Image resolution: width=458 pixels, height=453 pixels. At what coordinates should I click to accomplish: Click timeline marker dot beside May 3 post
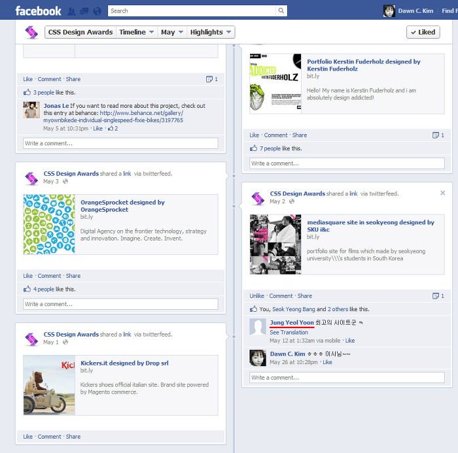click(x=234, y=176)
